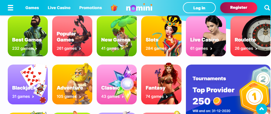The width and height of the screenshot is (271, 114).
Task: Open the hamburger menu icon
Action: [10, 8]
